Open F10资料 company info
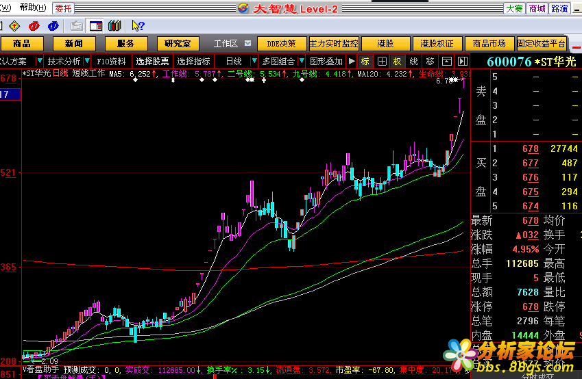The image size is (582, 379). (x=111, y=62)
